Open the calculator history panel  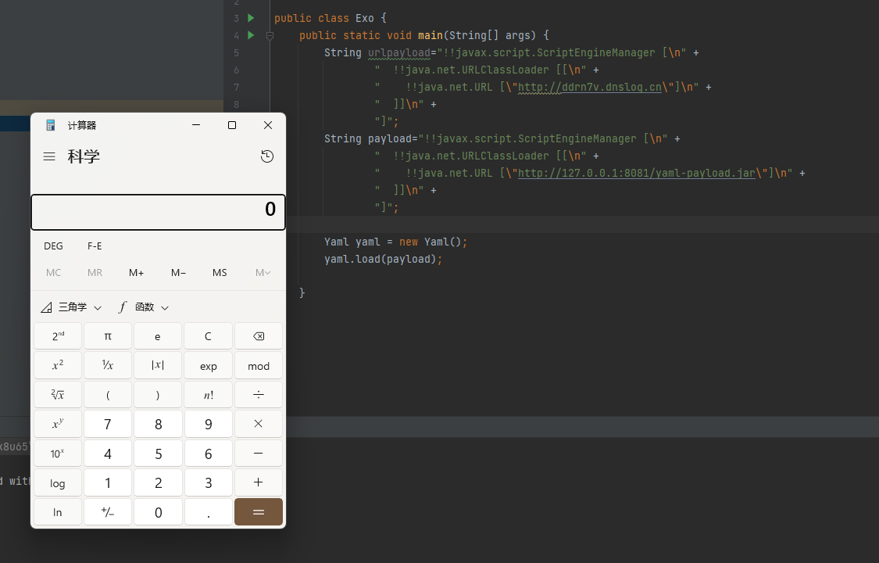point(267,156)
